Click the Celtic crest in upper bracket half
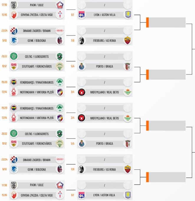The image size is (195, 201). 14,56
